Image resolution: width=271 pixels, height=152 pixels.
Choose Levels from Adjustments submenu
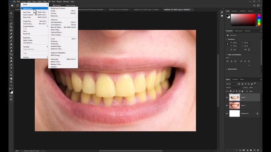(63, 11)
